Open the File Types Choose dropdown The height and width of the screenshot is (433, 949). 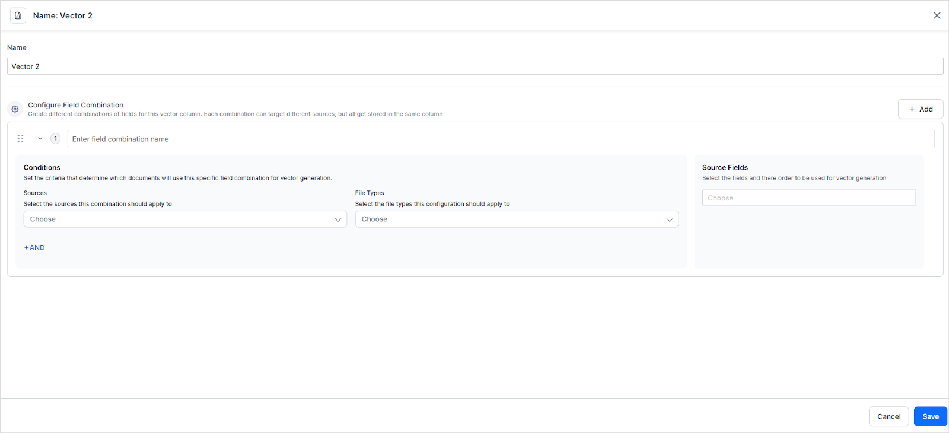(x=510, y=219)
